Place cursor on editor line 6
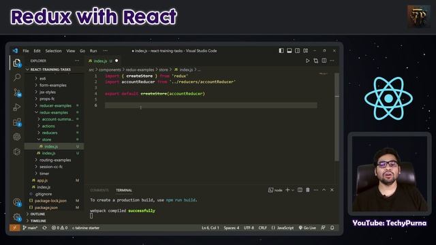Viewport: 436px width, 245px height. coord(211,105)
